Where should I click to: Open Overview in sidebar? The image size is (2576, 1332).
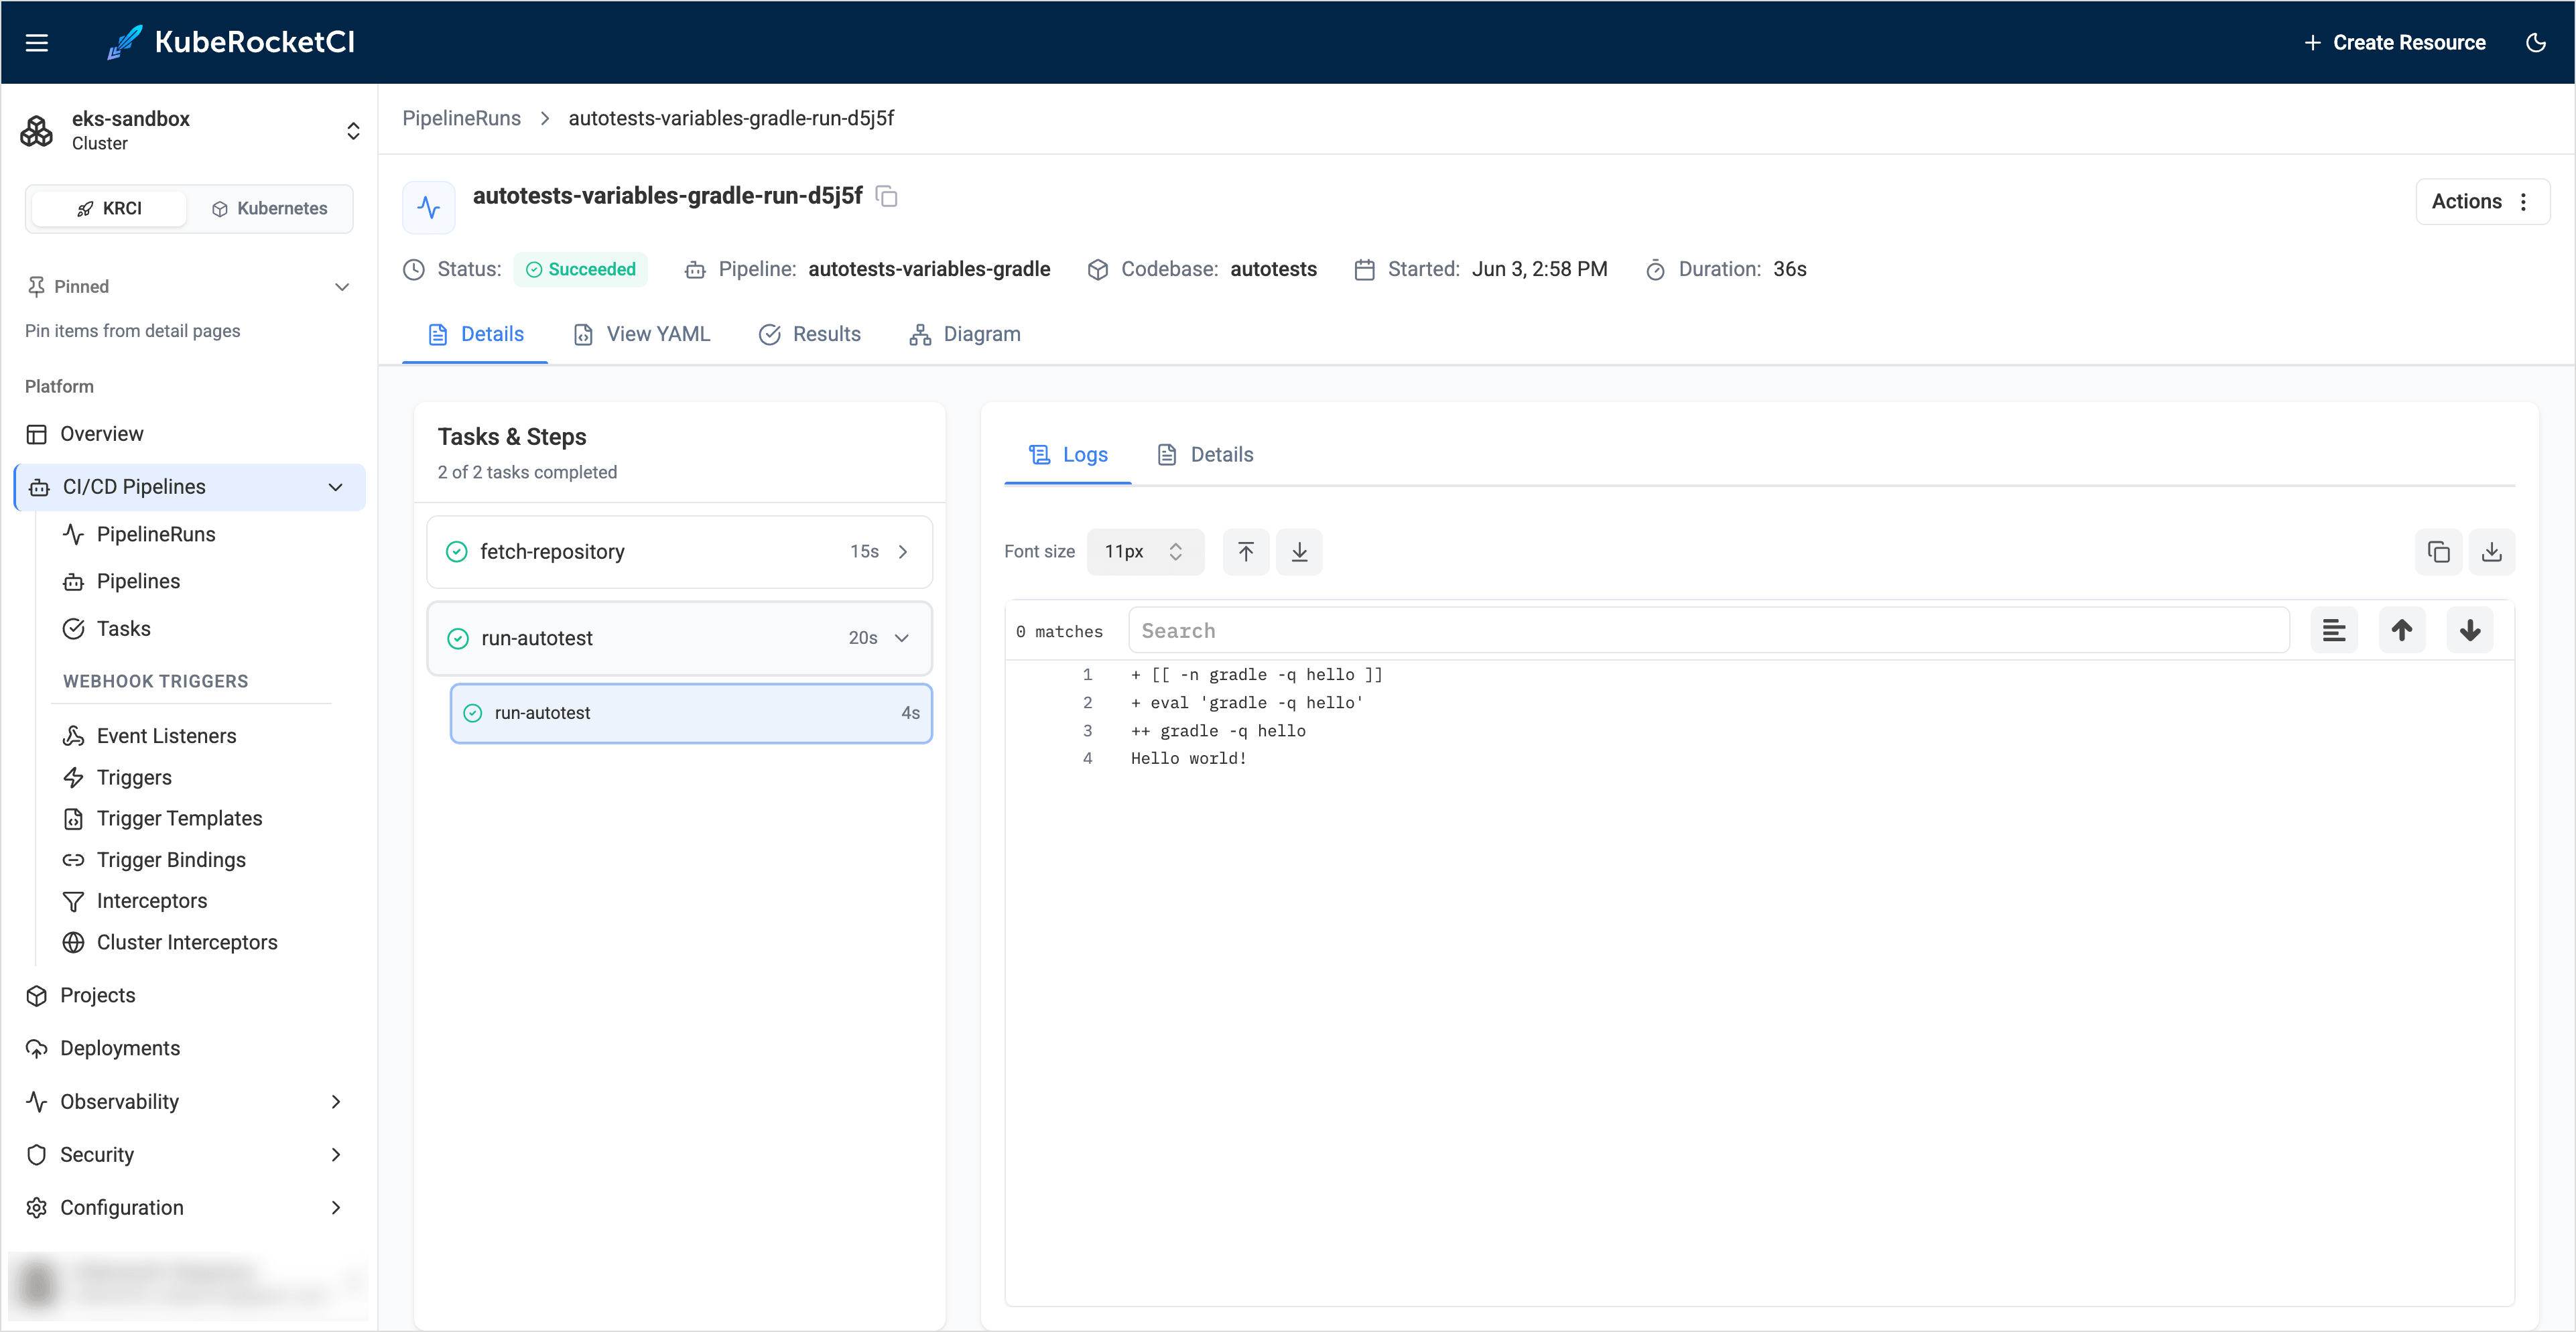click(189, 434)
